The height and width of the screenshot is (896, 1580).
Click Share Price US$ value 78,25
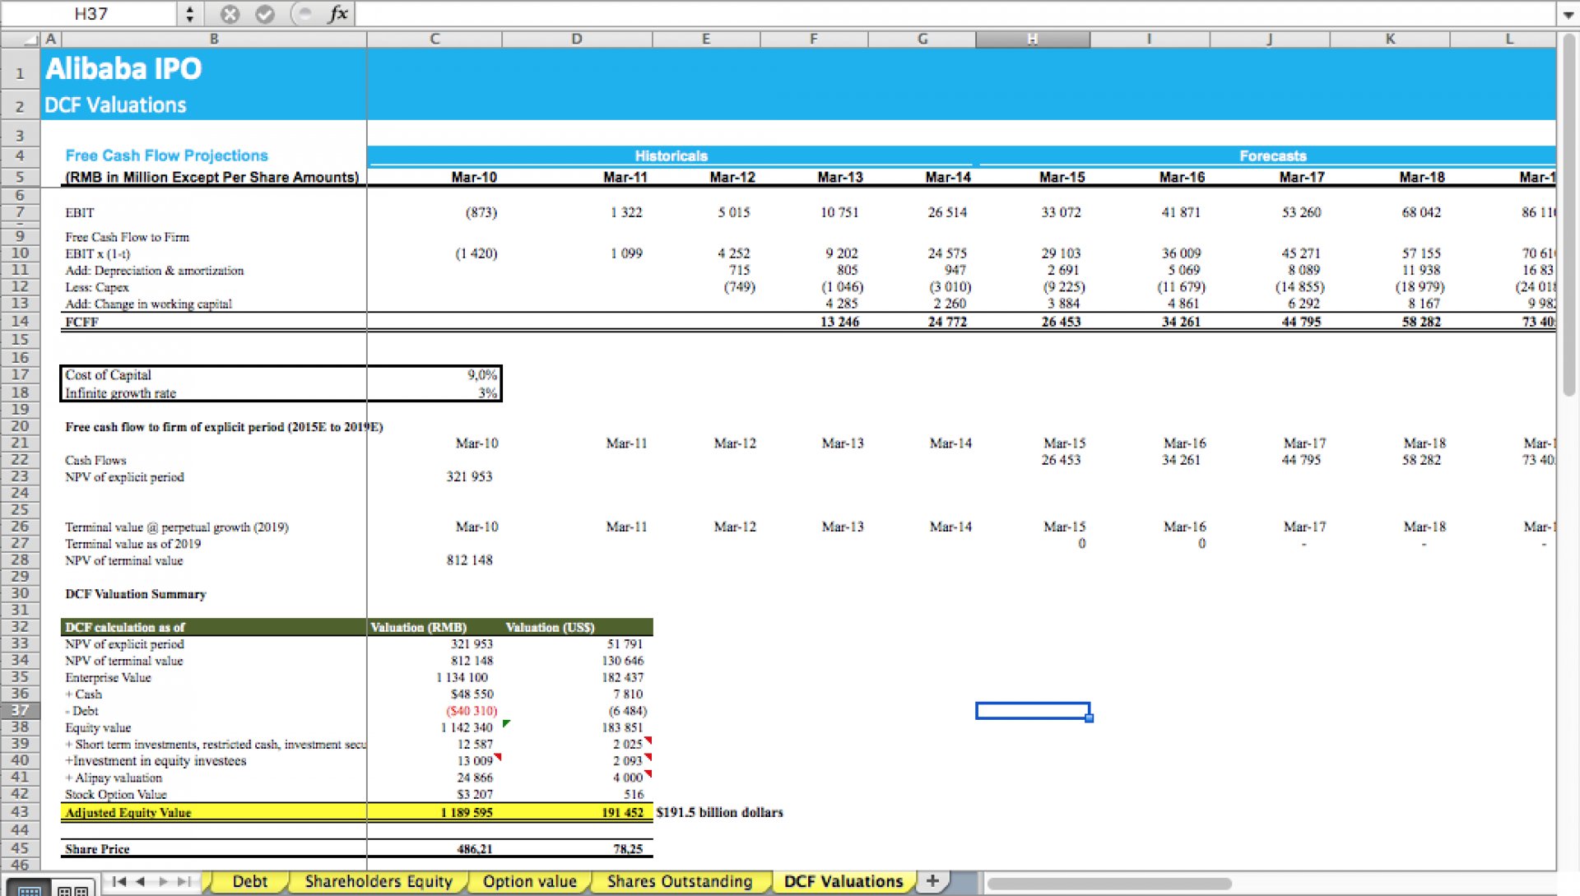point(628,849)
